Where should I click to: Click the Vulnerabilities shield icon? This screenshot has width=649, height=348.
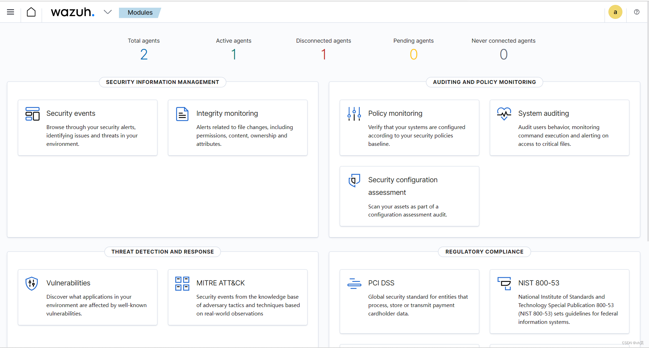tap(32, 284)
